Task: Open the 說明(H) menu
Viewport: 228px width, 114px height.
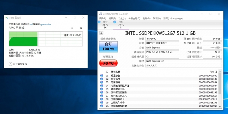Action: (x=157, y=18)
